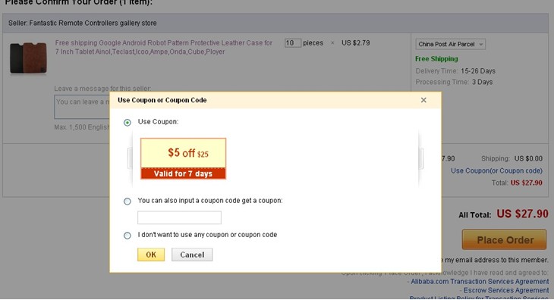Select the Use Coupon radio option

[127, 122]
